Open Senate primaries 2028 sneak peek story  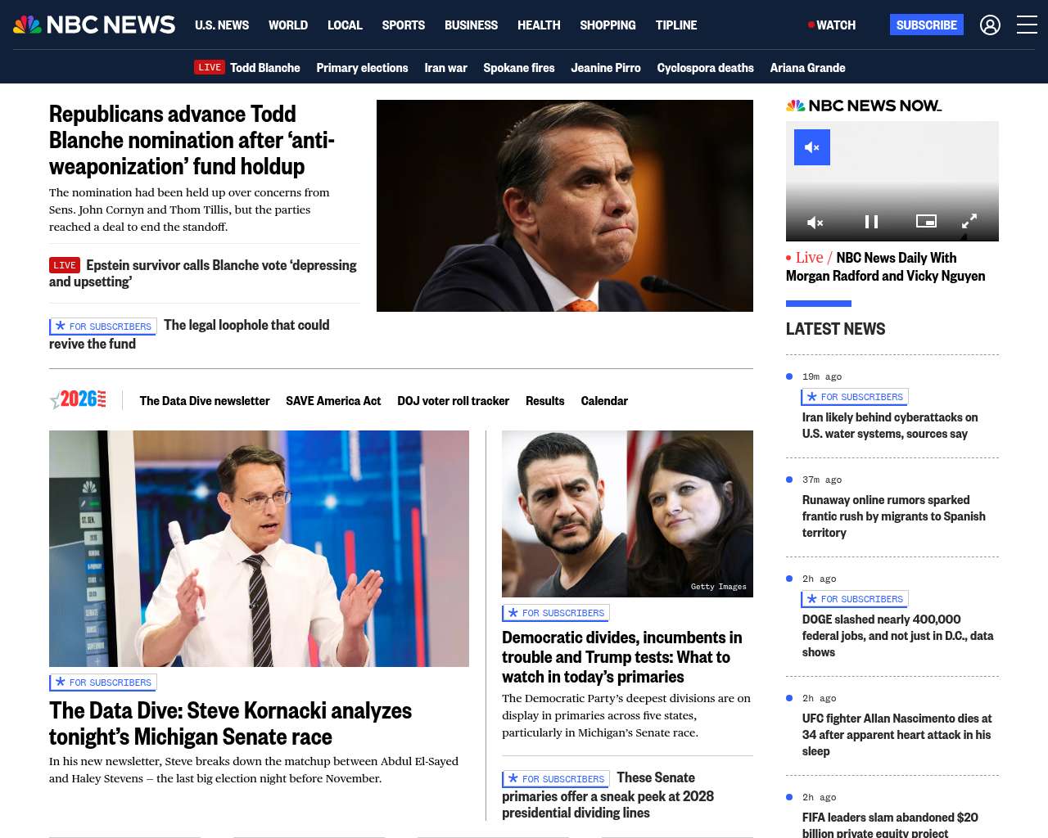pos(608,795)
